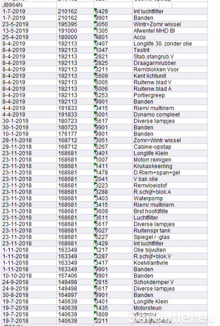The height and width of the screenshot is (326, 220).
Task: Click the Motorsteun cell
Action: point(170,308)
